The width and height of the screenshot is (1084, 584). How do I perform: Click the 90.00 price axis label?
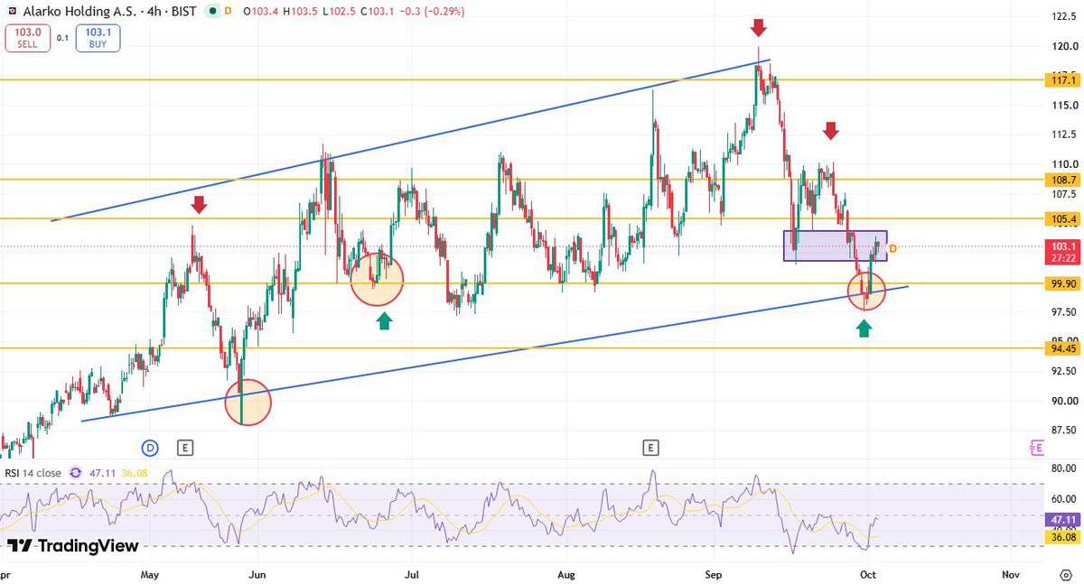1062,402
